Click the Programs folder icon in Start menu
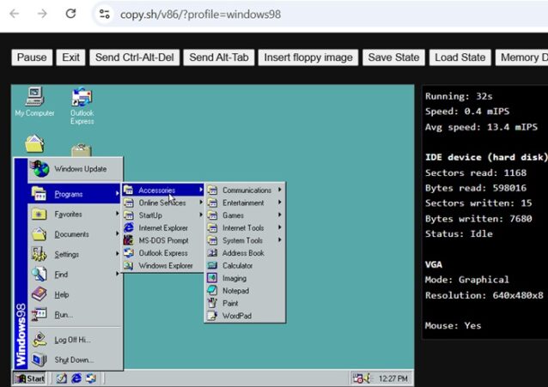The width and height of the screenshot is (548, 387). pyautogui.click(x=39, y=194)
